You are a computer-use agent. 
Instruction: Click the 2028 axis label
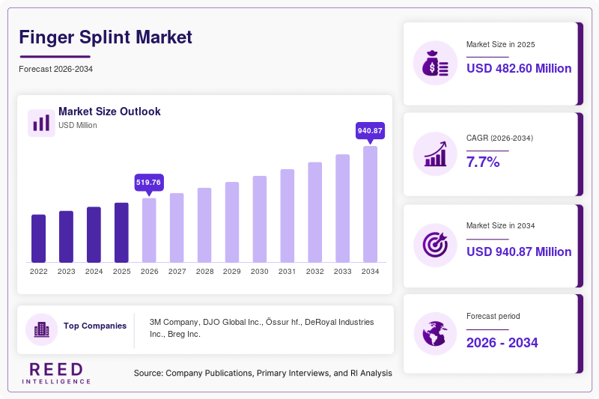pos(204,272)
